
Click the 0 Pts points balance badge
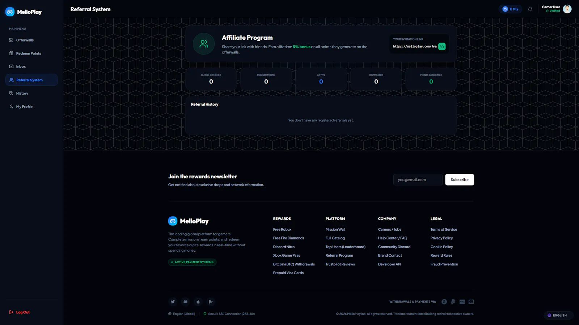pyautogui.click(x=510, y=9)
